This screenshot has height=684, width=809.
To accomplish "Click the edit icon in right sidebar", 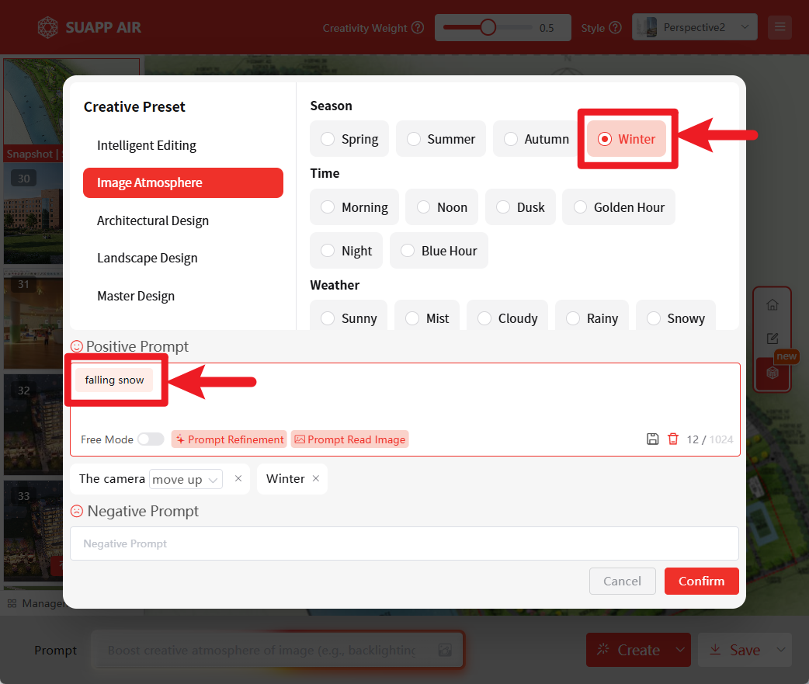I will click(772, 339).
